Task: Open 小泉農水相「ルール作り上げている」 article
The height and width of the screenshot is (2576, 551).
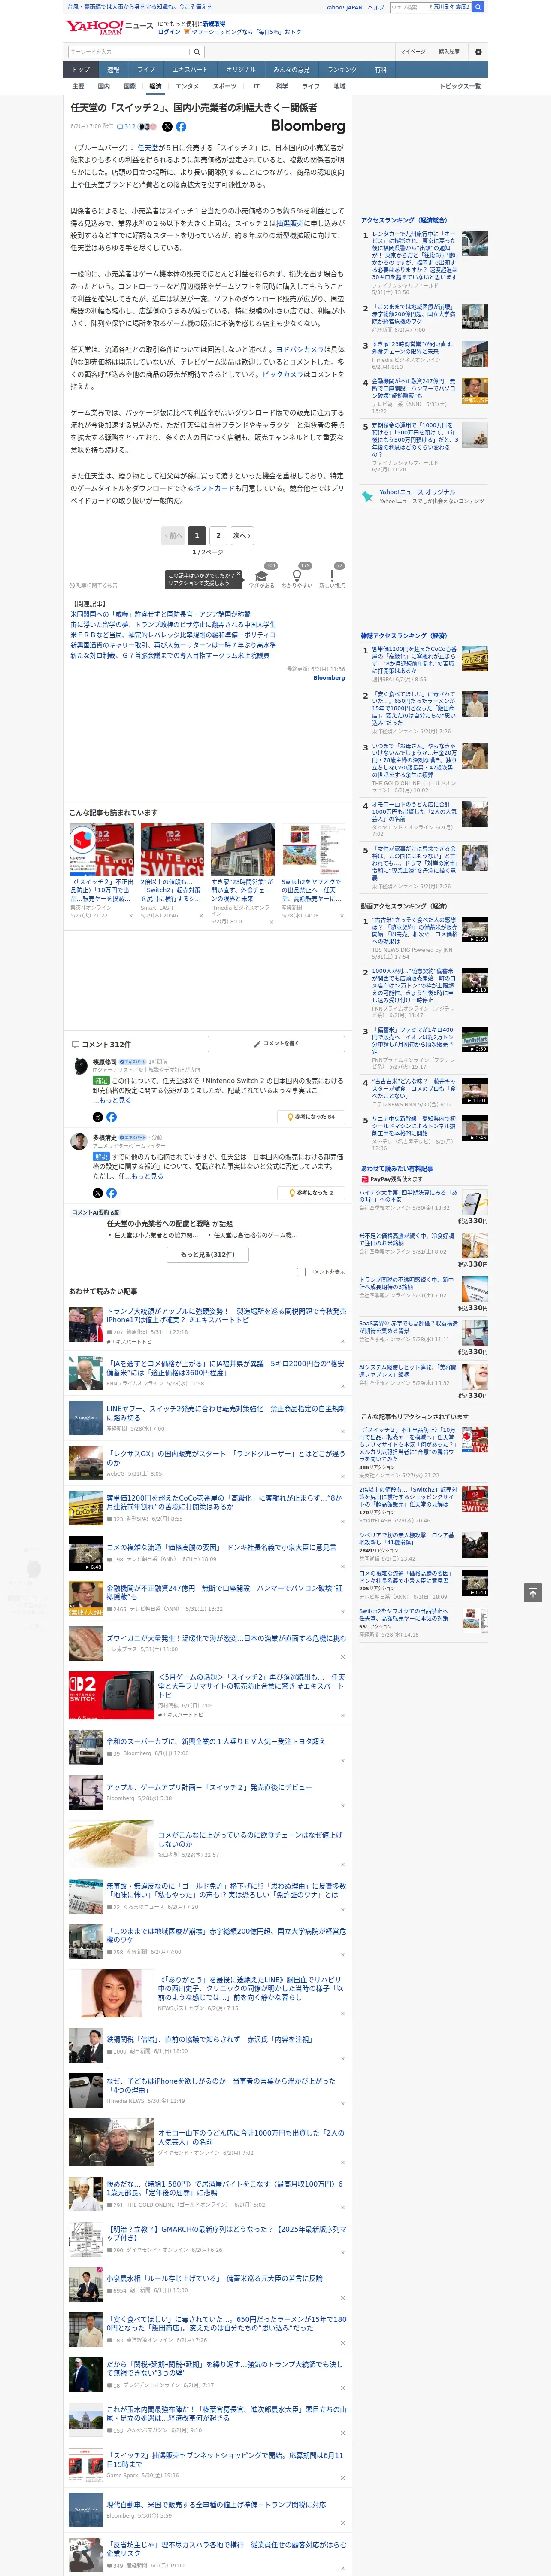Action: tap(214, 2279)
